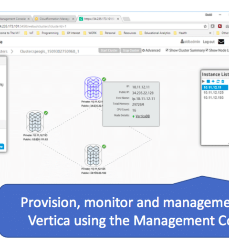This screenshot has height=244, width=229.
Task: Click the Start Cluster button
Action: tap(109, 51)
